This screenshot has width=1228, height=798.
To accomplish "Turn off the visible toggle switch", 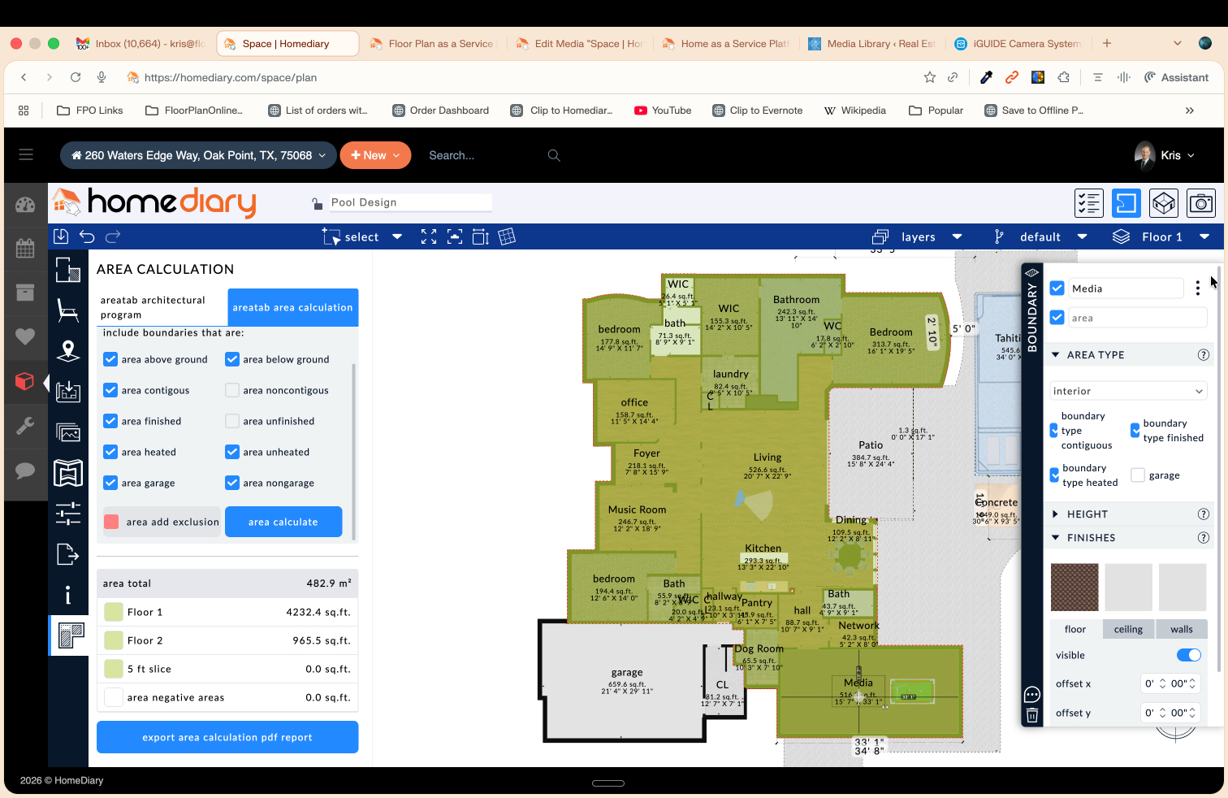I will pyautogui.click(x=1188, y=655).
